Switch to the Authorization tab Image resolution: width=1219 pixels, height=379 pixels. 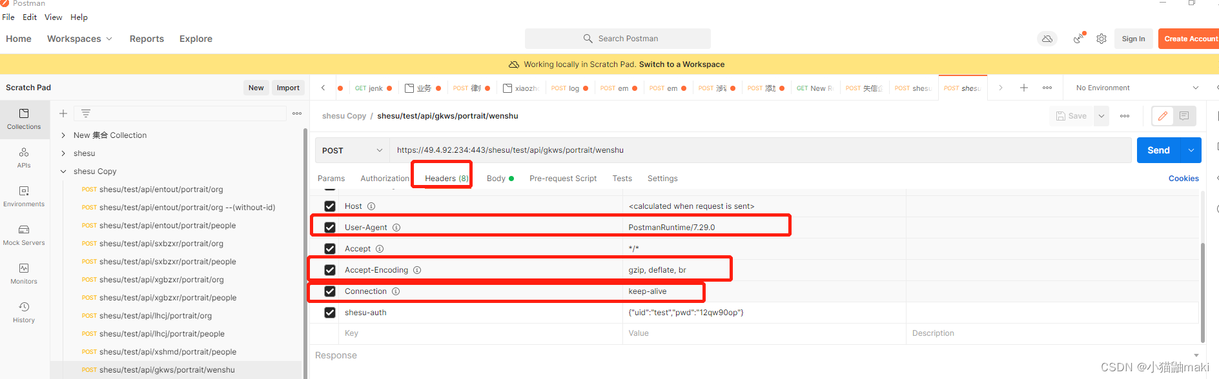(385, 179)
